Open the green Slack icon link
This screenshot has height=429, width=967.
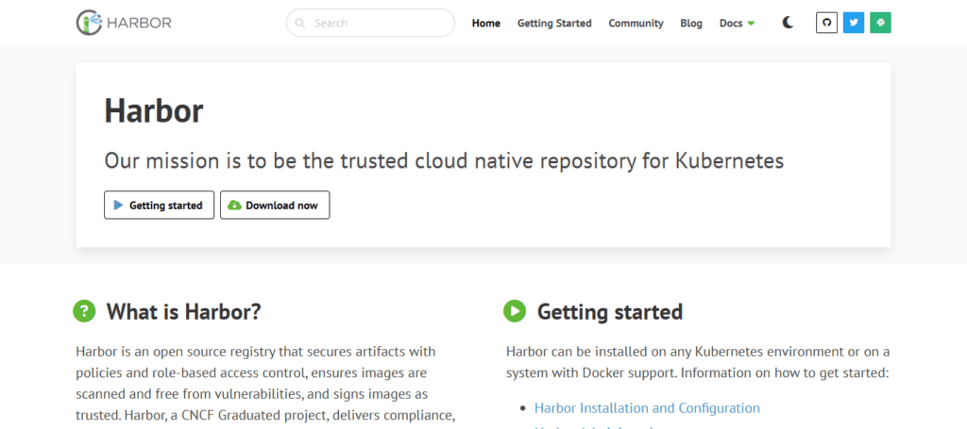(x=881, y=23)
